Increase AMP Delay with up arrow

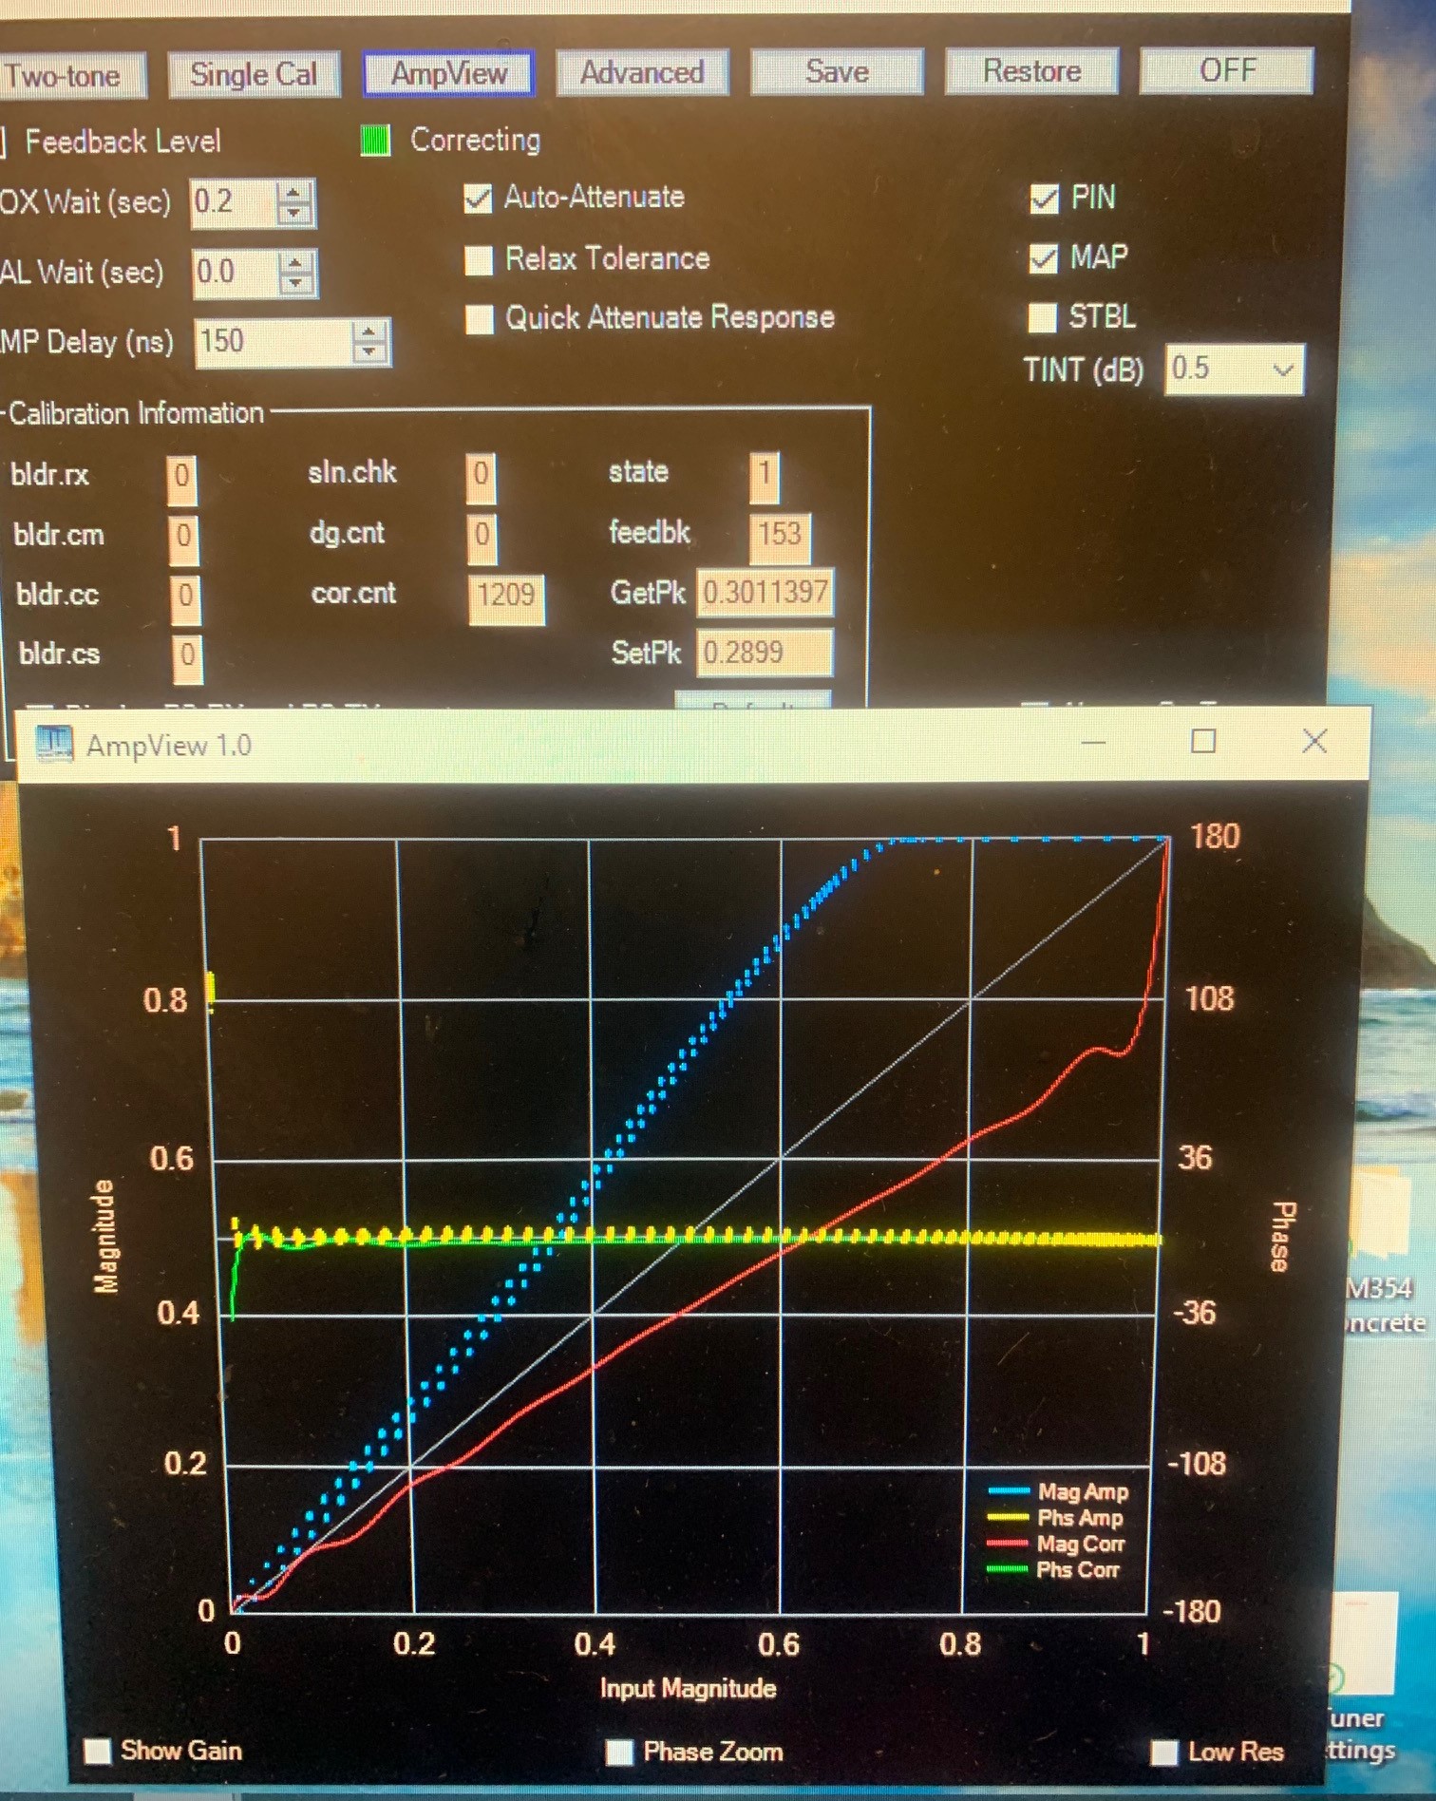(368, 332)
